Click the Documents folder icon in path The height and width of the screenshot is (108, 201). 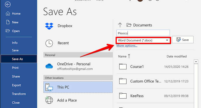(129, 25)
